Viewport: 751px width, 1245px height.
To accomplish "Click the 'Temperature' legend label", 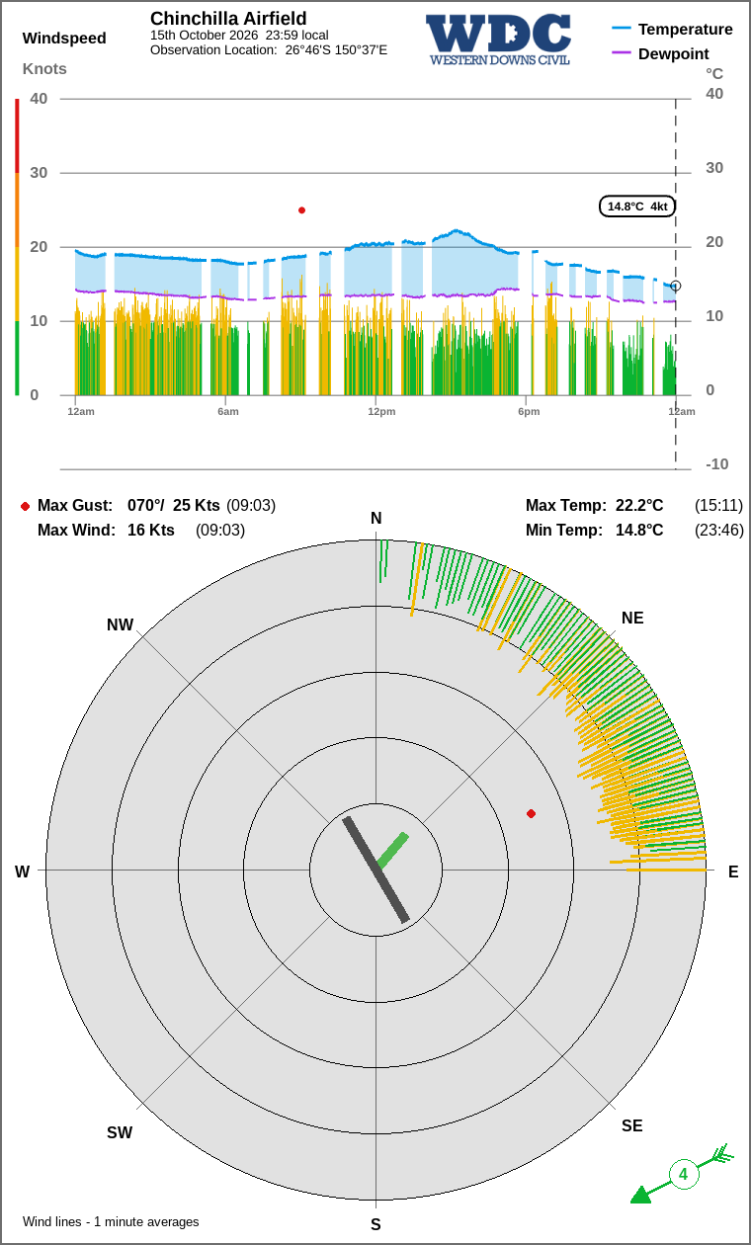I will [x=686, y=29].
